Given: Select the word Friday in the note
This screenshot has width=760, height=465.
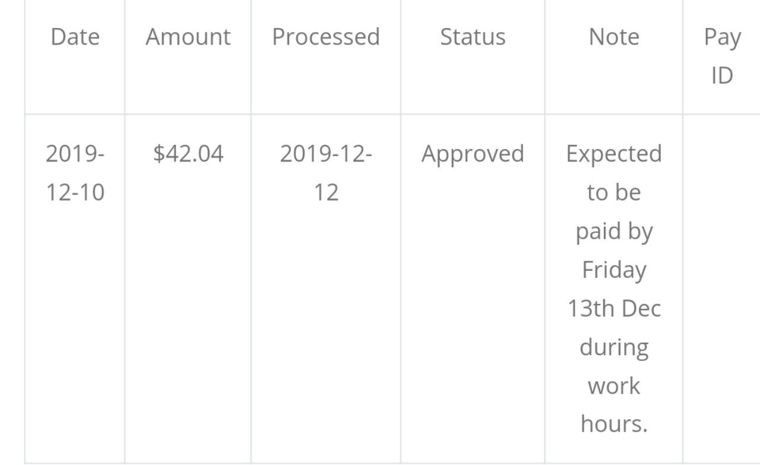Looking at the screenshot, I should coord(614,270).
